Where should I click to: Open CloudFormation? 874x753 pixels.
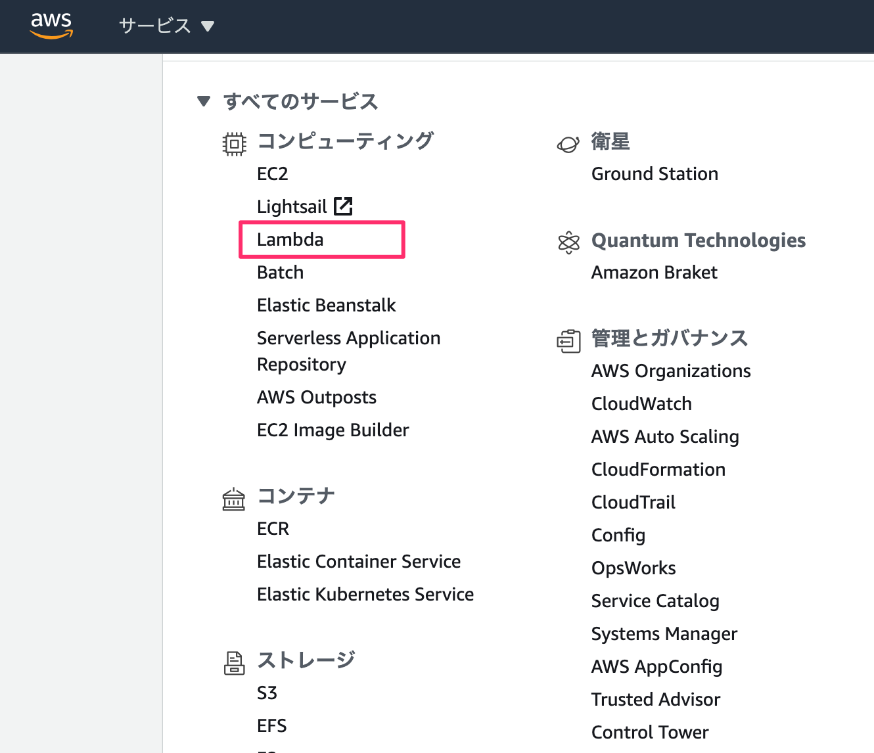coord(658,470)
